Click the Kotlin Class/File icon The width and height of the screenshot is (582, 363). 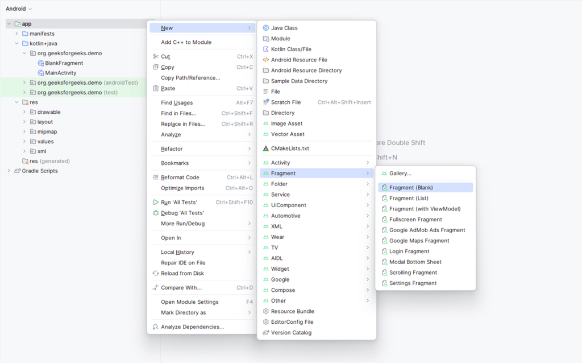pyautogui.click(x=266, y=49)
